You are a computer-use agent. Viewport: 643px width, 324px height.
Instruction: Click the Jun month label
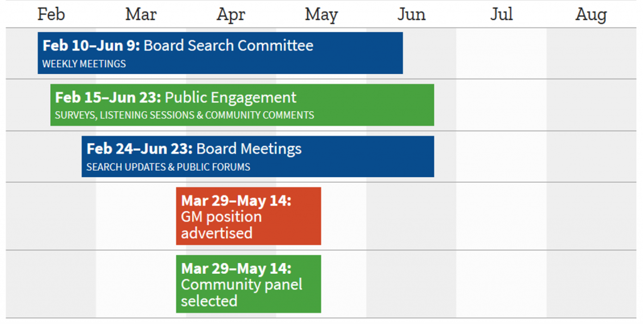(x=411, y=14)
